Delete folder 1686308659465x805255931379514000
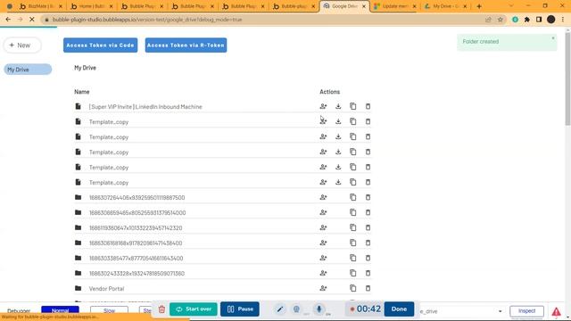 pyautogui.click(x=368, y=212)
